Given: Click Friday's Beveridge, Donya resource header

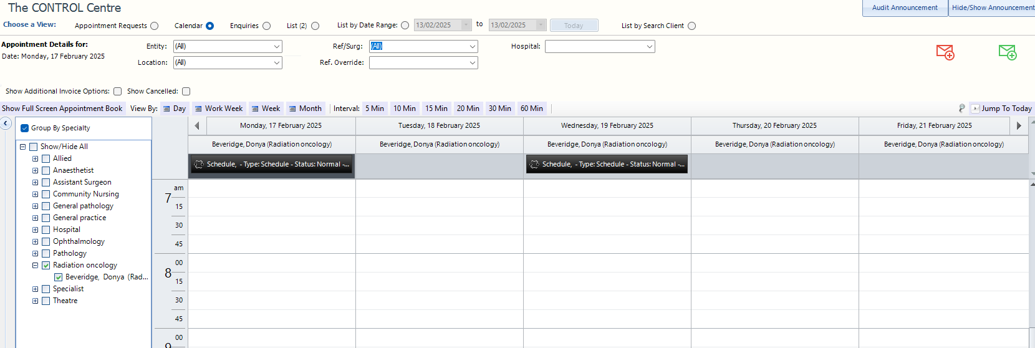Looking at the screenshot, I should [943, 145].
